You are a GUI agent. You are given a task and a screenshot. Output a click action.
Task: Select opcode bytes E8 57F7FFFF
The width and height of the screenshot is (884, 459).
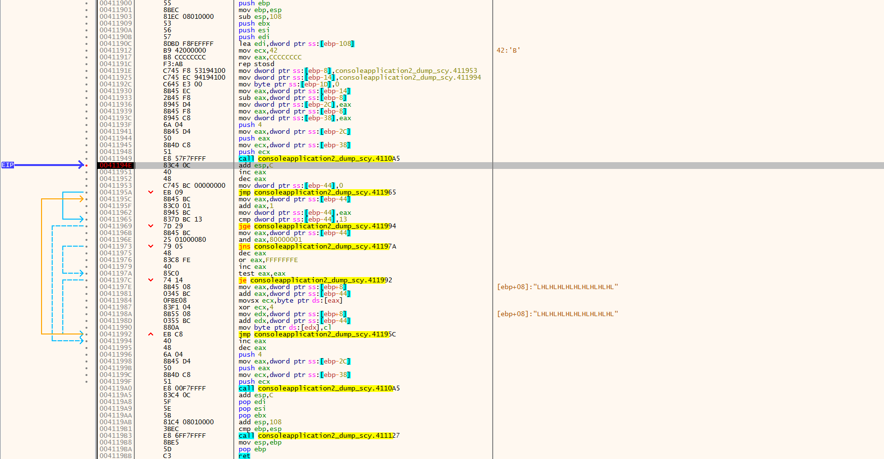coord(184,158)
